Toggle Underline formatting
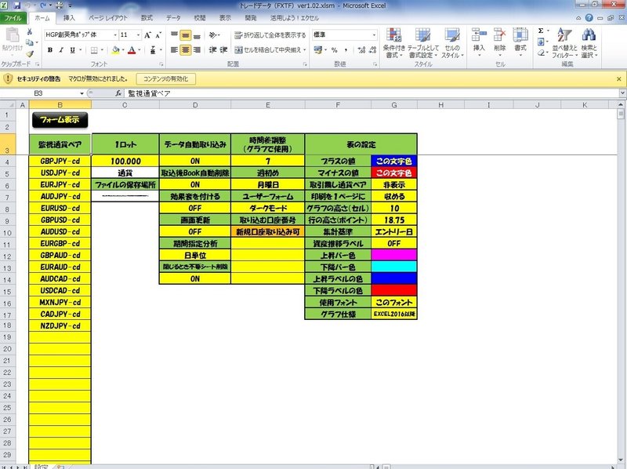 [x=72, y=50]
